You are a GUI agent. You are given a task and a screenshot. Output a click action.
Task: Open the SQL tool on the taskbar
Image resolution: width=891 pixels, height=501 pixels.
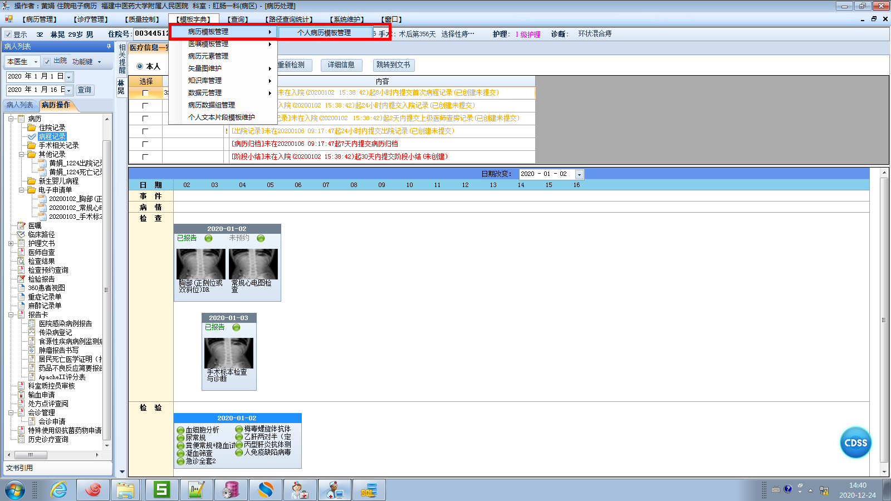click(x=369, y=490)
